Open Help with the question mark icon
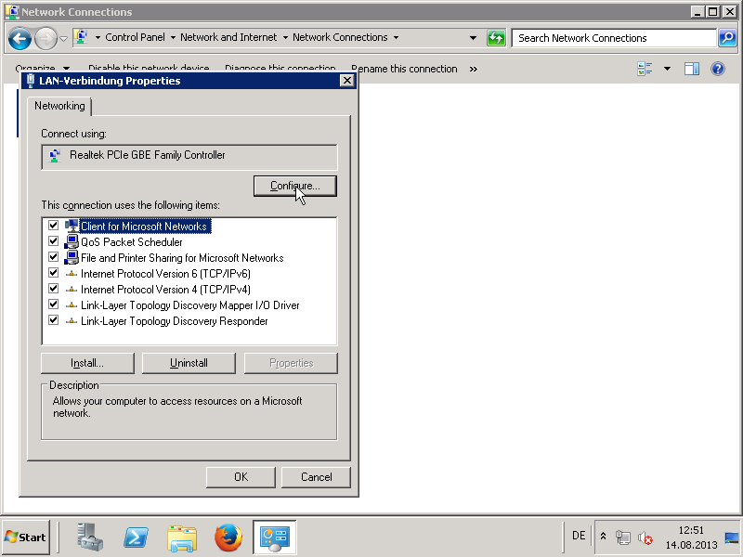This screenshot has width=743, height=557. click(x=718, y=69)
